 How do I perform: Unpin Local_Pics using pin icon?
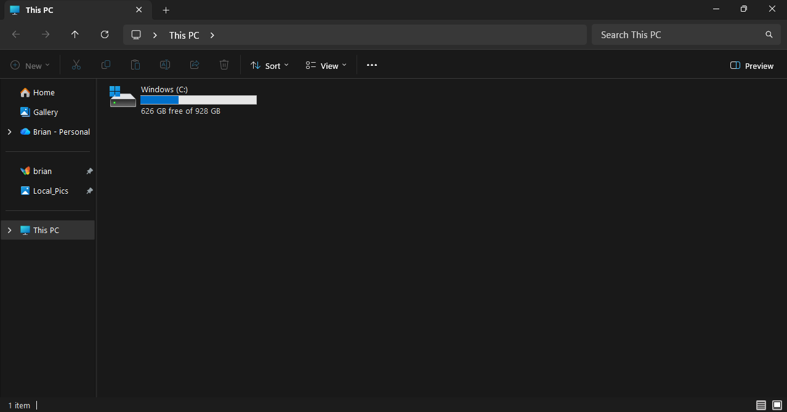click(x=89, y=191)
